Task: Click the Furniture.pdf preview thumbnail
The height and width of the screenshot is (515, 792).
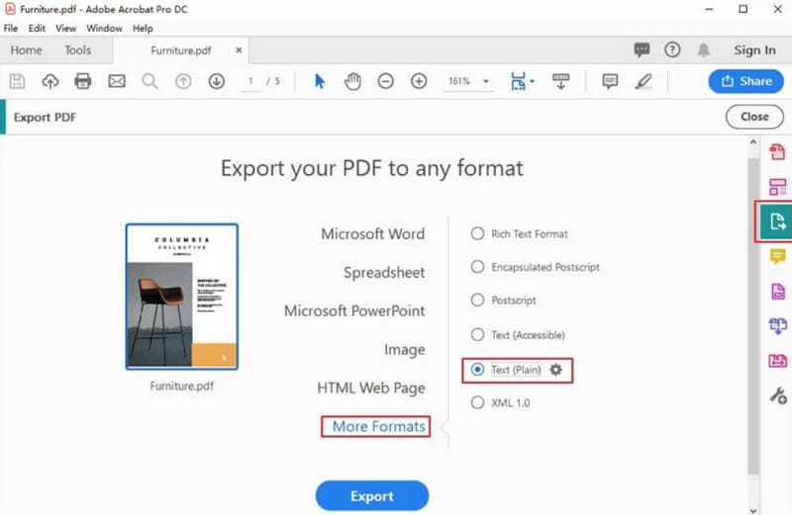Action: click(182, 297)
